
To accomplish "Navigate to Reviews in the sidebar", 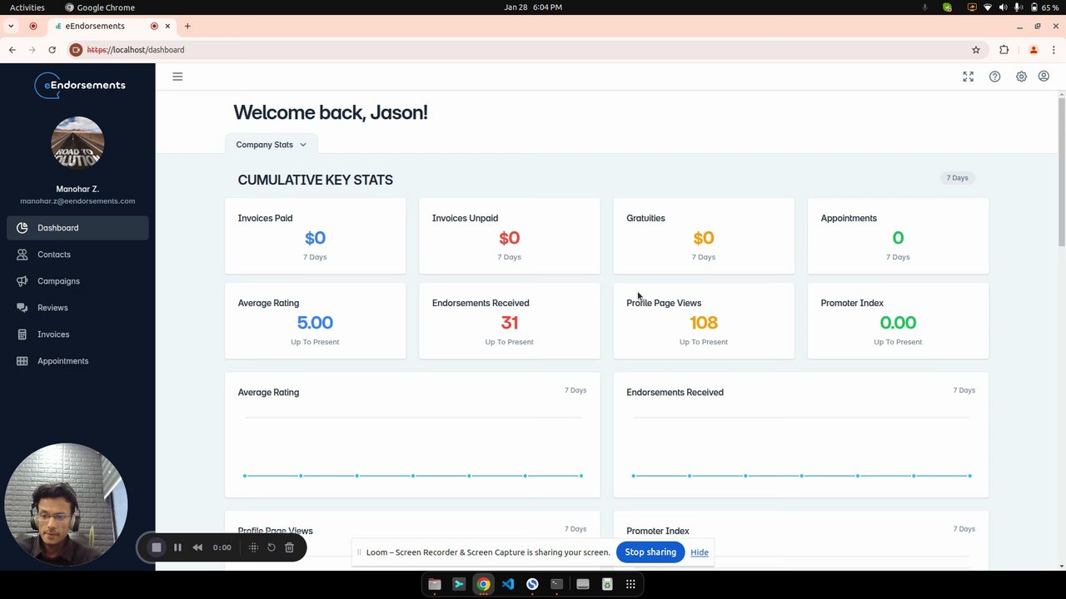I will (x=77, y=308).
